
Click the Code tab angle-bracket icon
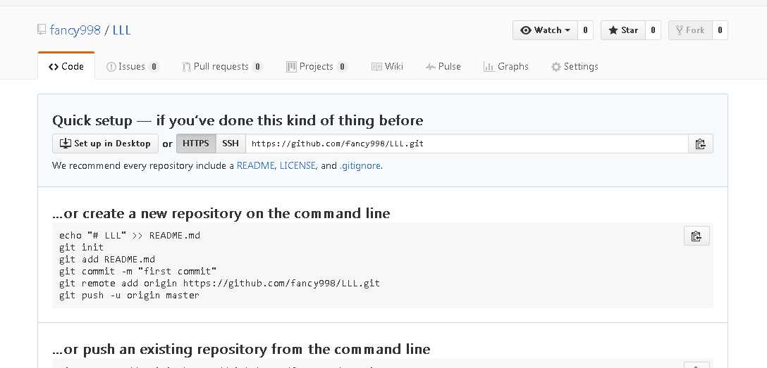pyautogui.click(x=54, y=67)
